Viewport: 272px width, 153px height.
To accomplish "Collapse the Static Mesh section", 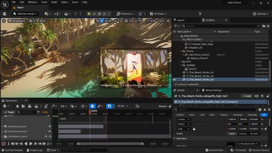I will point(175,139).
